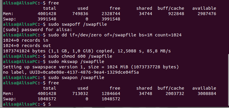Click the 'buff/cache' value 2003732
This screenshot has width=229, height=108.
[175, 94]
